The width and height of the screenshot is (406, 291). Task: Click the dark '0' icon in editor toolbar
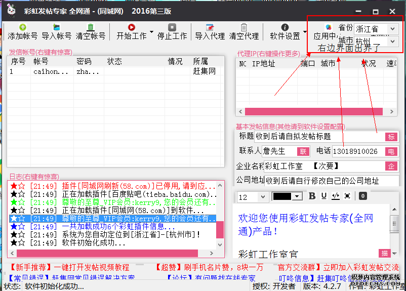pyautogui.click(x=363, y=196)
